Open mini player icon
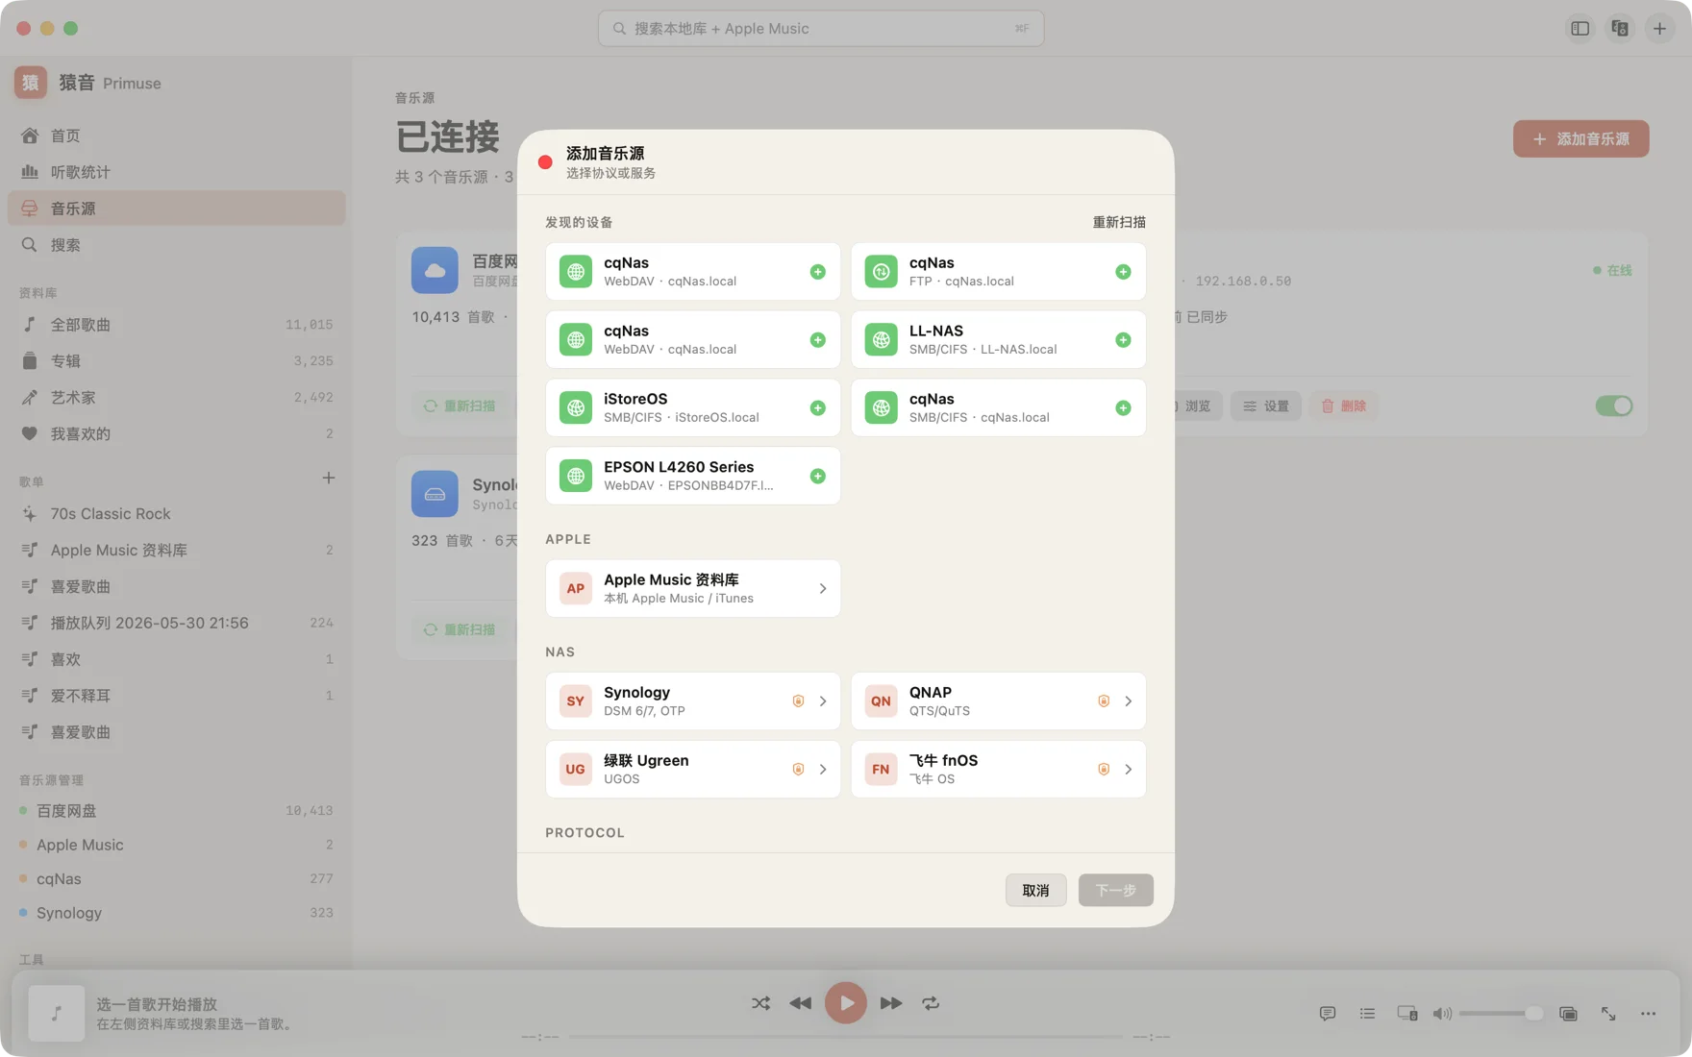The width and height of the screenshot is (1692, 1057). tap(1568, 1014)
